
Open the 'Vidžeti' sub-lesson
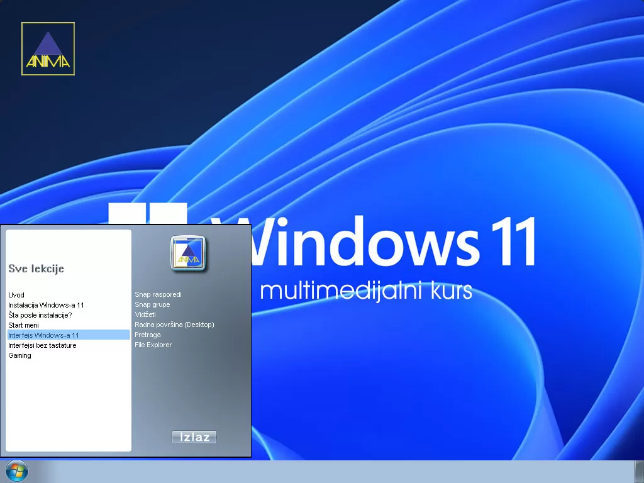pyautogui.click(x=145, y=314)
